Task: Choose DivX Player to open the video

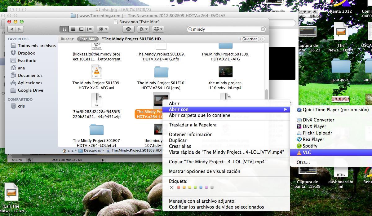Action: (314, 126)
